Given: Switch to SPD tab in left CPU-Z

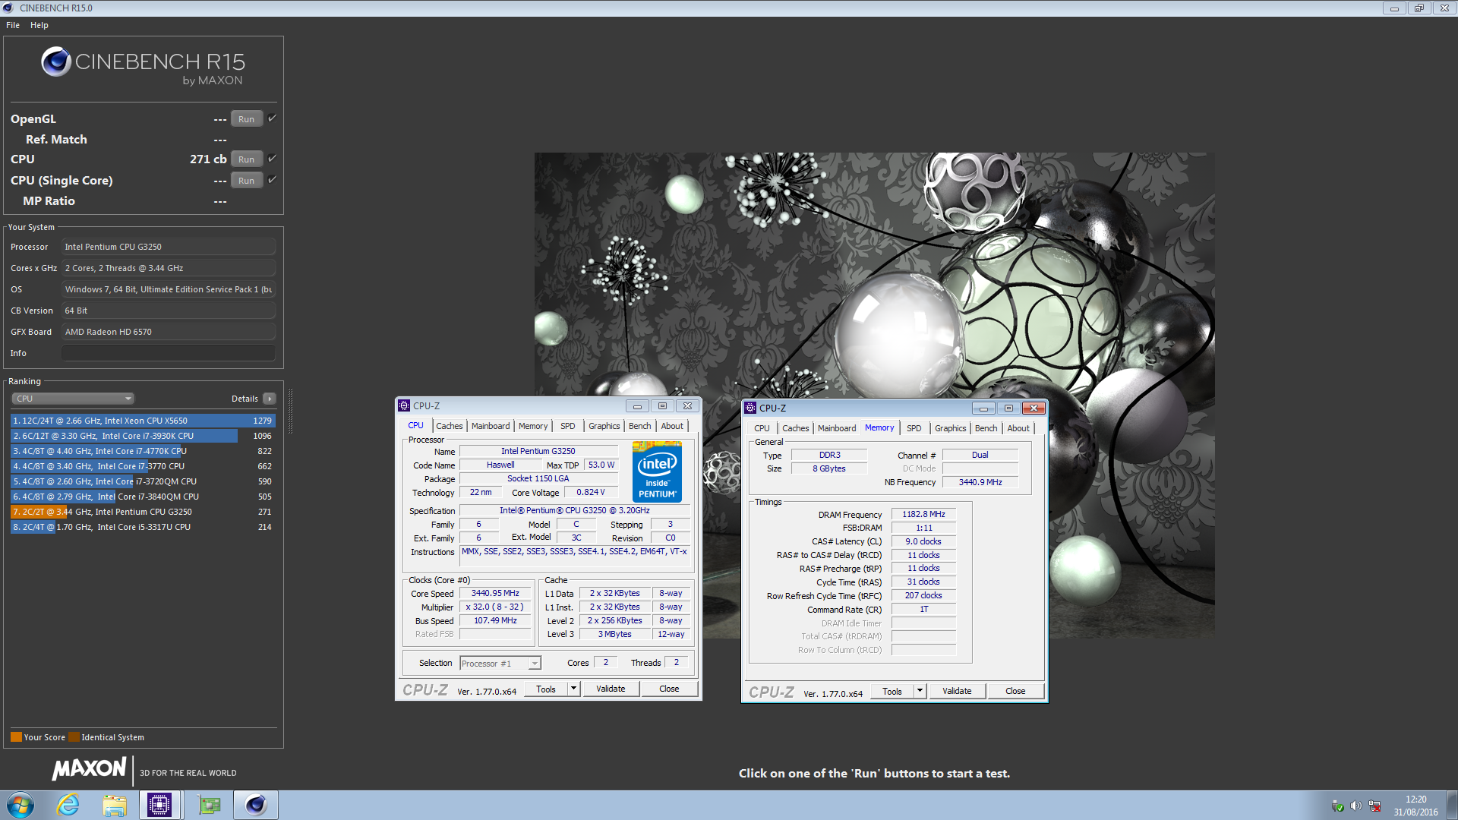Looking at the screenshot, I should [568, 426].
